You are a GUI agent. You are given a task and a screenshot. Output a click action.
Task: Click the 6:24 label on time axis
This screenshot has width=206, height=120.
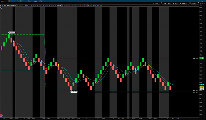(x=178, y=119)
